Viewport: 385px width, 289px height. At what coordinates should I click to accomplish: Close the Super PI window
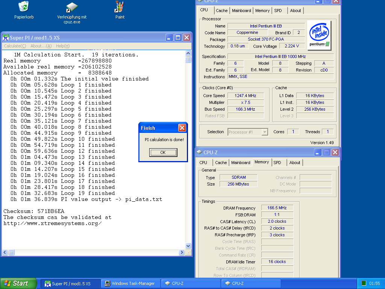(187, 38)
